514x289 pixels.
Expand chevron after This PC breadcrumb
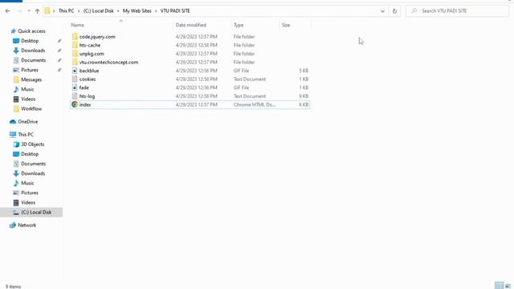click(x=79, y=10)
